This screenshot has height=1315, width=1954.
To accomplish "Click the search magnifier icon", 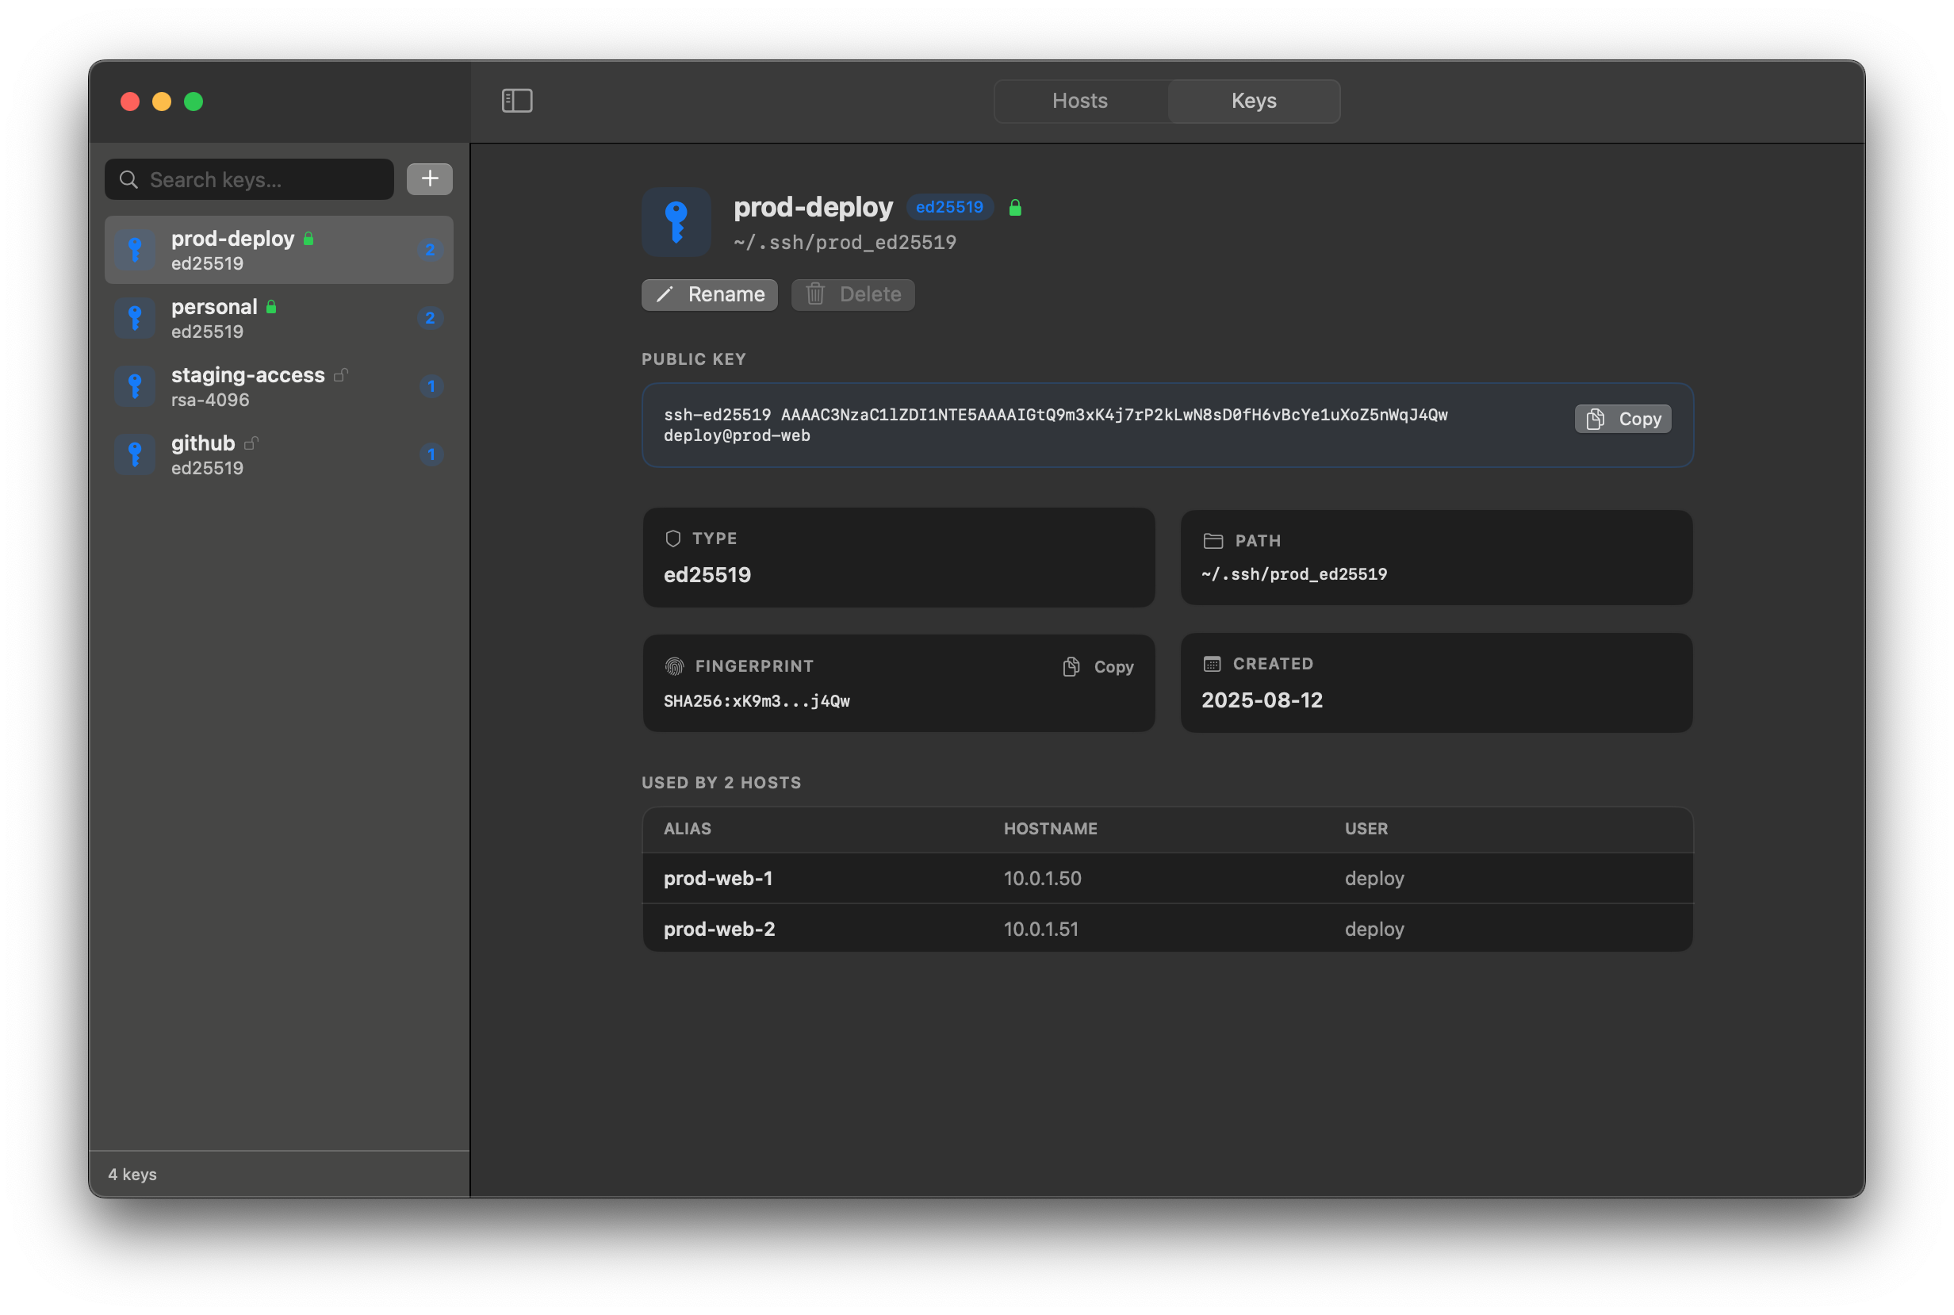I will point(128,179).
